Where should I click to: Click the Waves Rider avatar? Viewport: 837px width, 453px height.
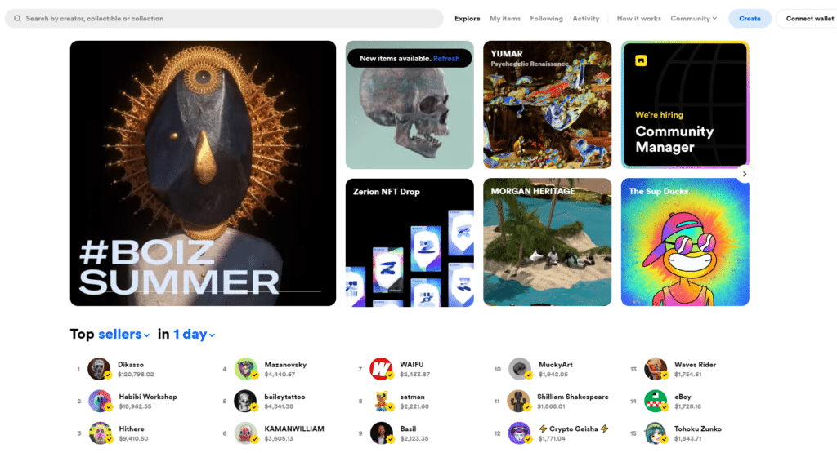[656, 369]
